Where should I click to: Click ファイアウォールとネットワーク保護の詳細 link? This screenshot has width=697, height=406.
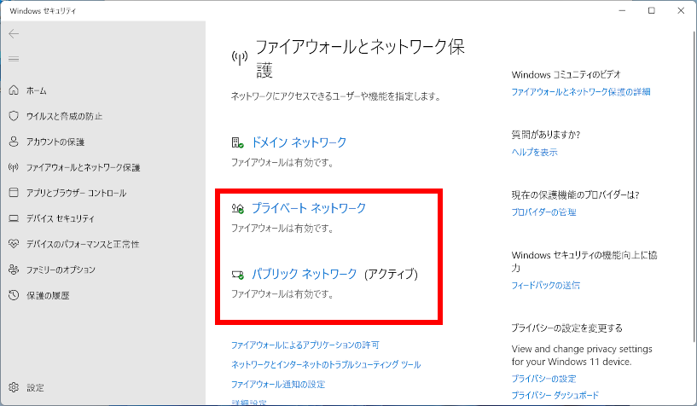pyautogui.click(x=580, y=91)
